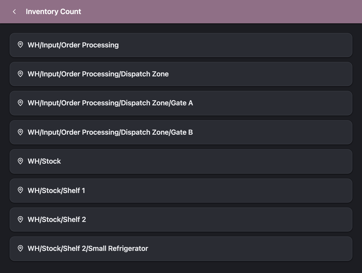Open Shelf 2/Small Refrigerator location
362x273 pixels.
[181, 249]
